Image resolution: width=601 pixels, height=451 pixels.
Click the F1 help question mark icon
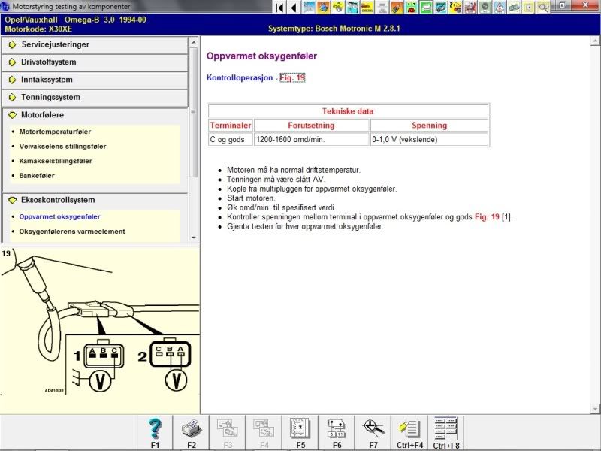tap(156, 429)
